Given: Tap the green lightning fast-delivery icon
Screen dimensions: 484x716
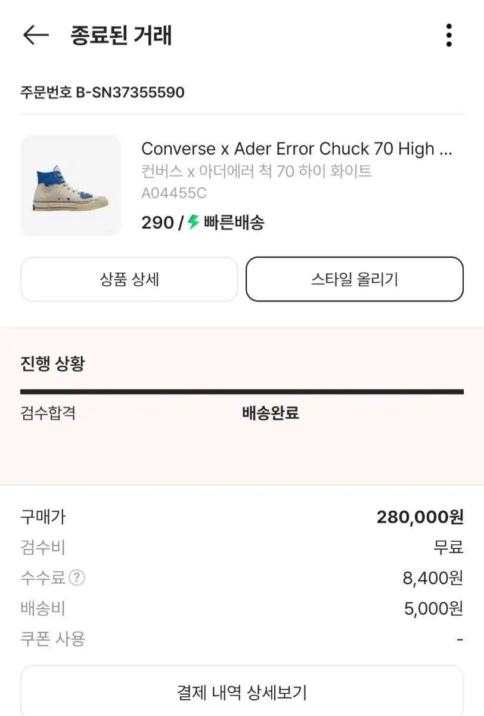Looking at the screenshot, I should pyautogui.click(x=193, y=223).
